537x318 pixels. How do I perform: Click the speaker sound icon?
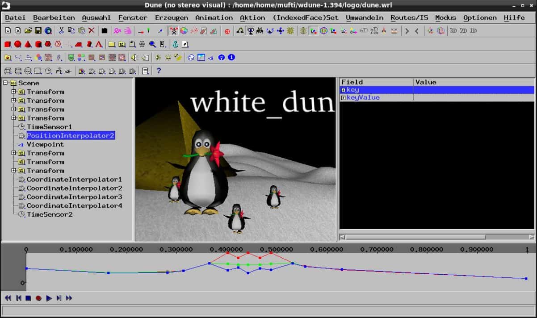(x=134, y=57)
